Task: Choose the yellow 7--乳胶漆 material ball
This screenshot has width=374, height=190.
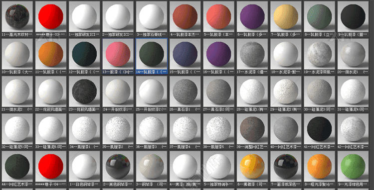Action: [x=286, y=16]
